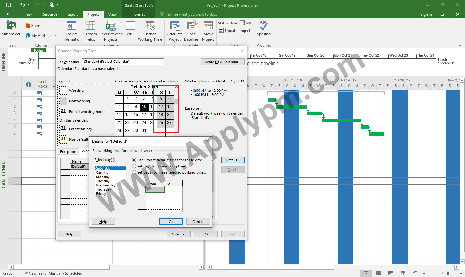Select Saturday in the day list
This screenshot has width=465, height=277.
(110, 168)
